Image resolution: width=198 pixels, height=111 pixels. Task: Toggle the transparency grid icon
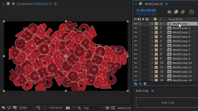point(113,108)
